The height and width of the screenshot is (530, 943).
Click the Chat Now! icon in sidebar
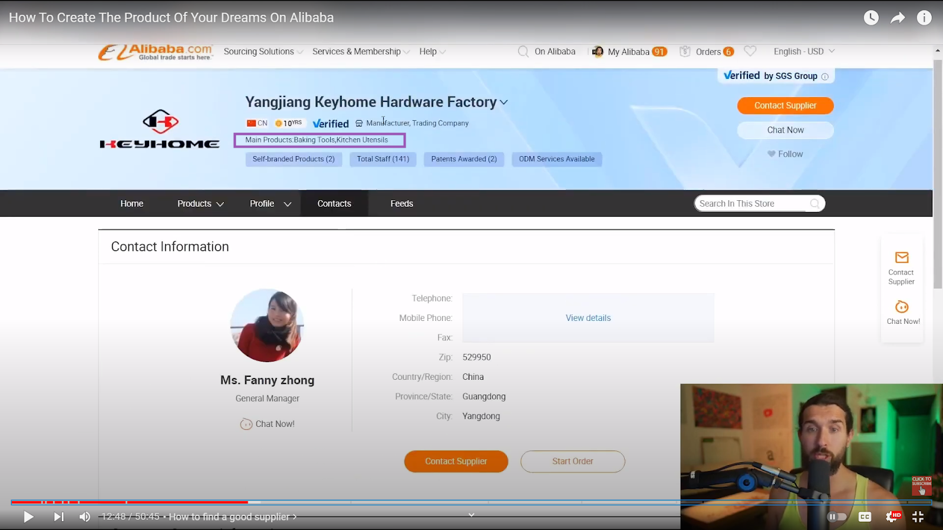pos(902,307)
